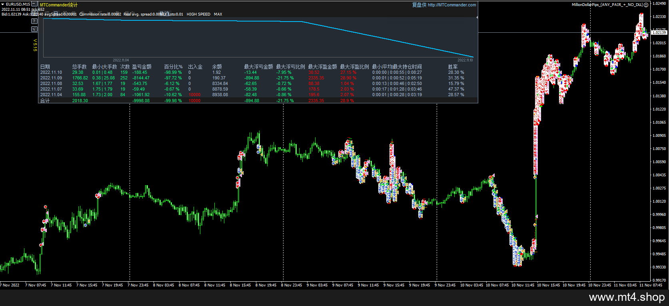This screenshot has width=669, height=306.
Task: Click the MillionDollarPips expert advisor name
Action: (607, 5)
